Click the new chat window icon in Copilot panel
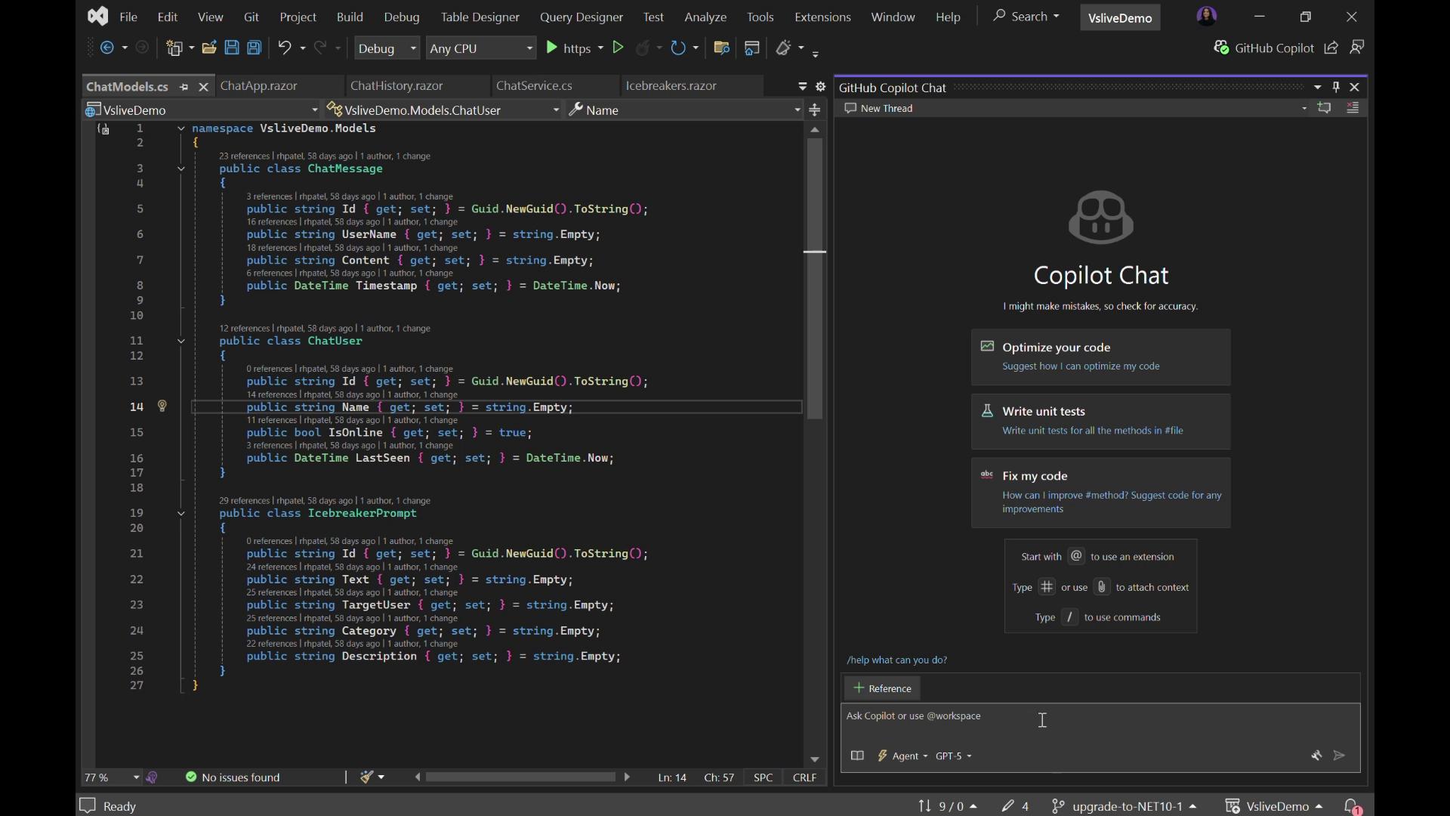The image size is (1450, 816). coord(1325,108)
